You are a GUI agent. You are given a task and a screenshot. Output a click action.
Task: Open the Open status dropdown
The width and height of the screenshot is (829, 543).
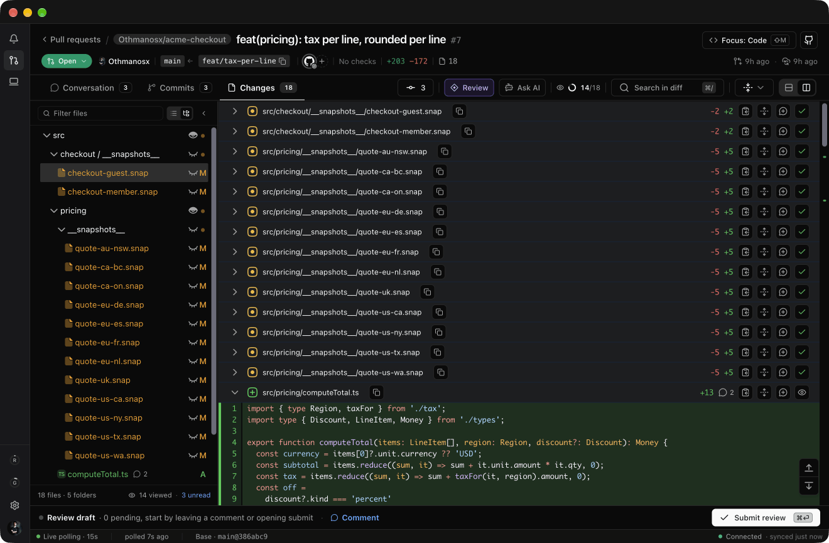point(67,62)
